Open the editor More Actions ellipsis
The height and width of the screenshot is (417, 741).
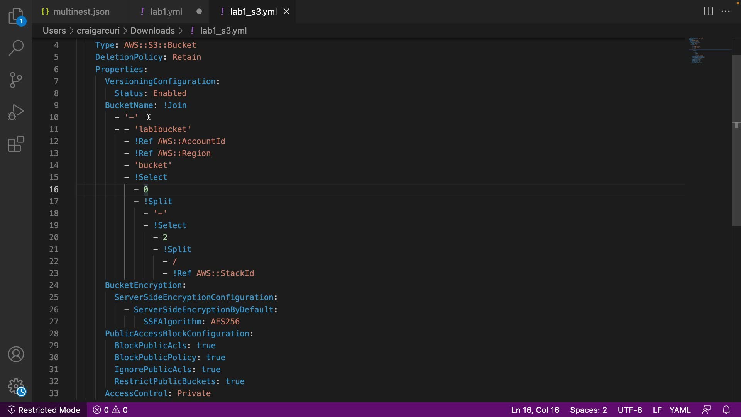[726, 11]
